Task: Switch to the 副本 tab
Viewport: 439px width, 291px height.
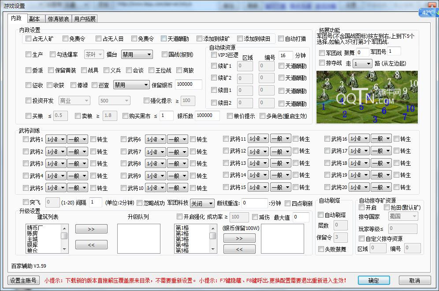Action: point(34,19)
